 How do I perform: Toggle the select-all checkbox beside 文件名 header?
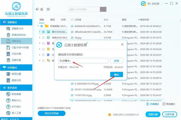coord(72,20)
